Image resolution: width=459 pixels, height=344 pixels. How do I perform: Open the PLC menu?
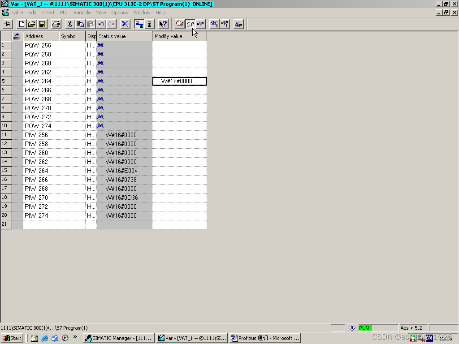[64, 13]
